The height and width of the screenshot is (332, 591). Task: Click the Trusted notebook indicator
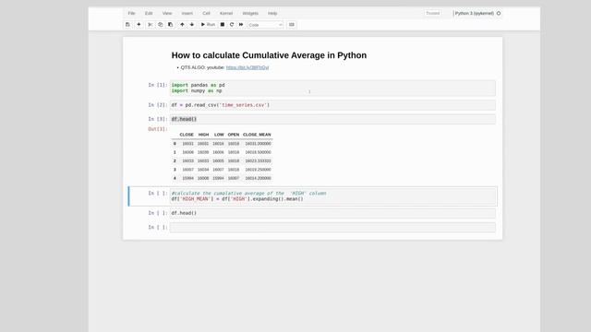pyautogui.click(x=433, y=13)
